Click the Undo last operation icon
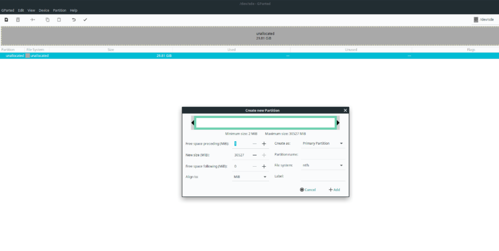Image resolution: width=499 pixels, height=251 pixels. coord(74,19)
